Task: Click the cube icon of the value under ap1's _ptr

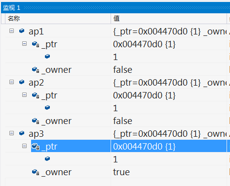Action: [x=47, y=57]
